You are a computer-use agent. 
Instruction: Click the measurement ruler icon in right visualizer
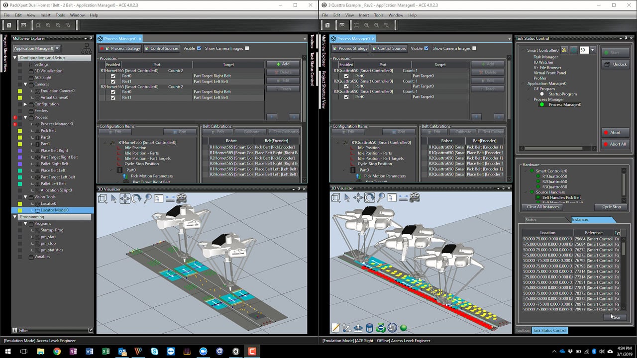pyautogui.click(x=404, y=198)
